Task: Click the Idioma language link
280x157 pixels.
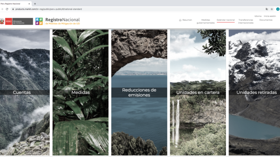Action: 258,16
